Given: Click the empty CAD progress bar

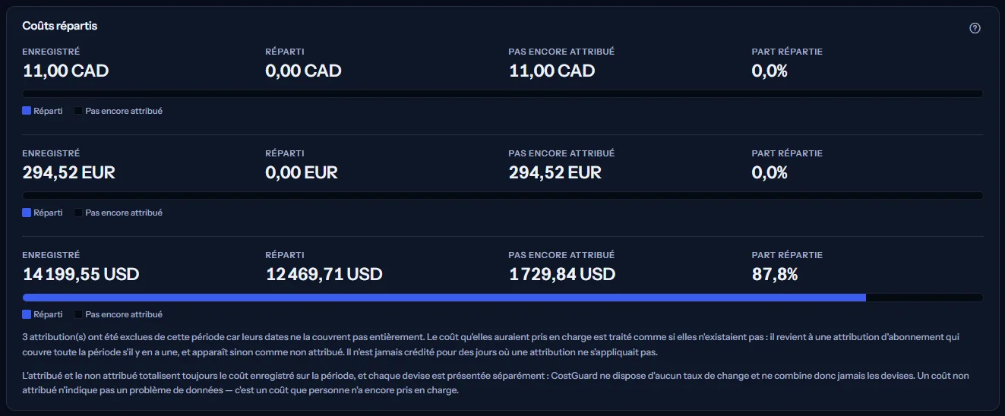Looking at the screenshot, I should (503, 94).
